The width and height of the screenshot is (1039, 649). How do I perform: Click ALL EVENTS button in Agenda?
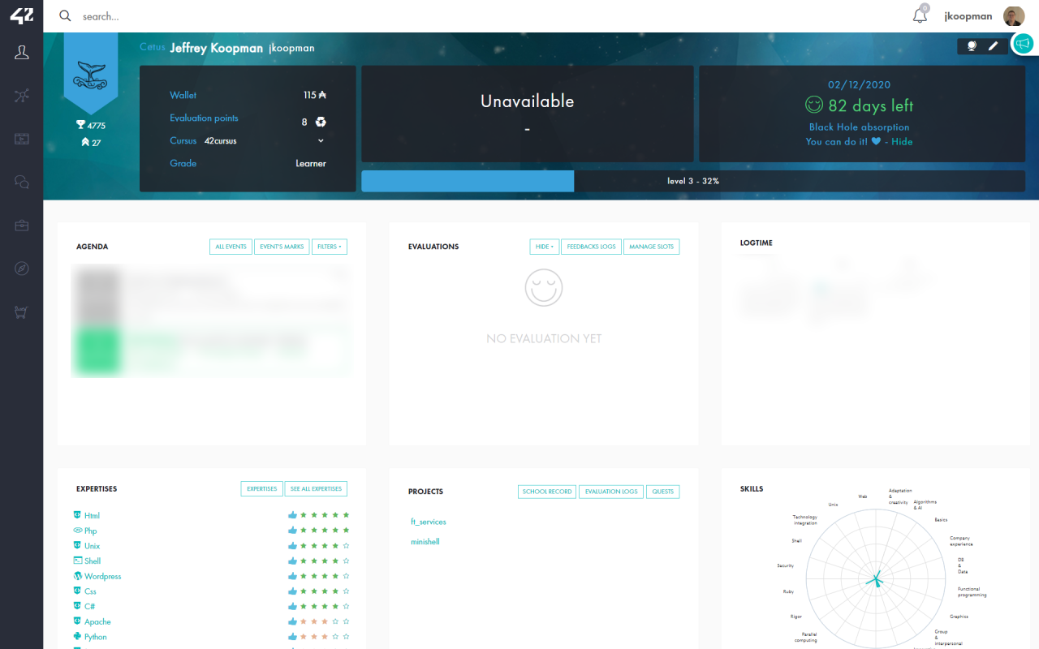click(x=231, y=247)
